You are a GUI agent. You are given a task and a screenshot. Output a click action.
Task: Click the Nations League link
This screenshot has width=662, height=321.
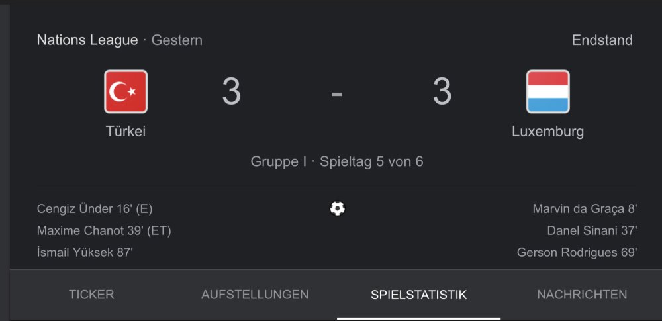[x=87, y=40]
